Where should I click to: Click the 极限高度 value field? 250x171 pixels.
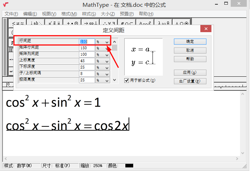tap(87, 80)
